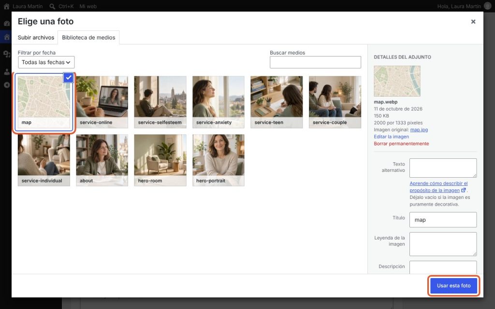Screen dimensions: 495x309
Task: Open the map.jpg original image link
Action: click(419, 129)
